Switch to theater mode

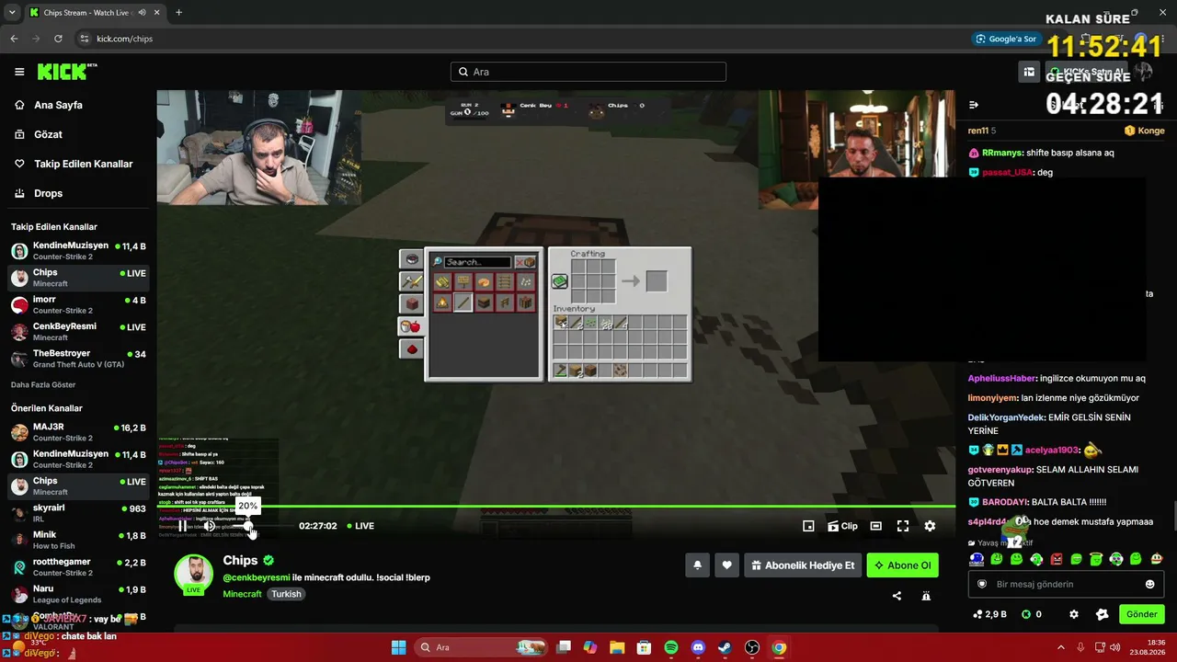(876, 526)
